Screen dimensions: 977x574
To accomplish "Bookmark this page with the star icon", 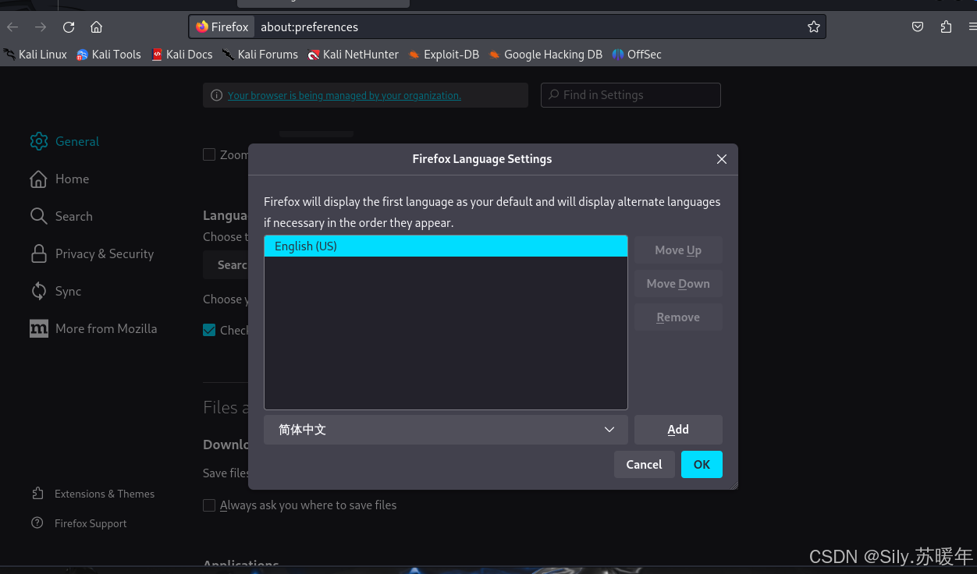I will coord(814,27).
